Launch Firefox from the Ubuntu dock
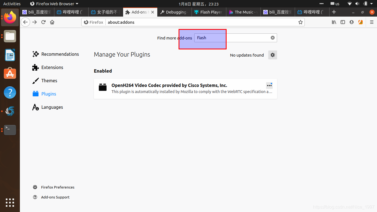Screen dimensions: 377x212 tap(10, 17)
